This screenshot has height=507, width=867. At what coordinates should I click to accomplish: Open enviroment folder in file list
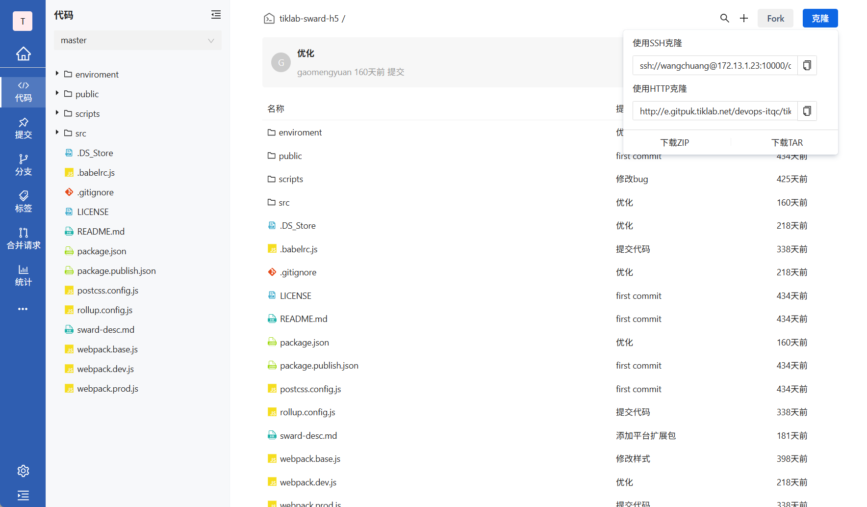point(300,132)
